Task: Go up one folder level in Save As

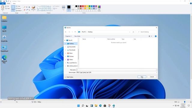Action: click(x=75, y=32)
